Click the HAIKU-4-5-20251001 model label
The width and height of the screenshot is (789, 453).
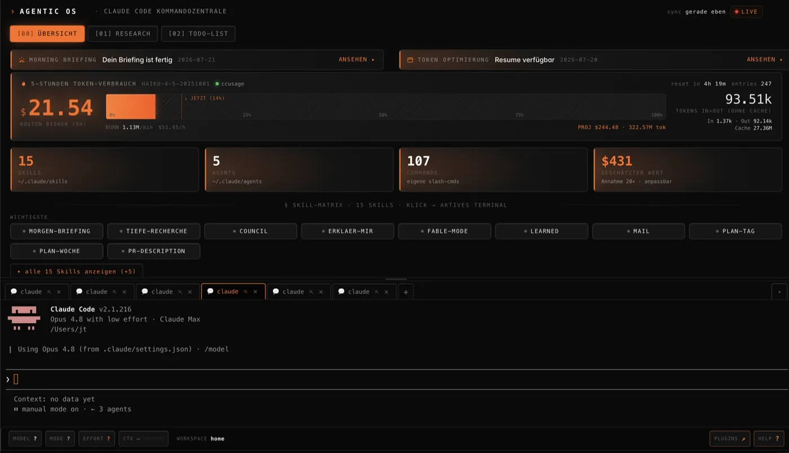[175, 83]
